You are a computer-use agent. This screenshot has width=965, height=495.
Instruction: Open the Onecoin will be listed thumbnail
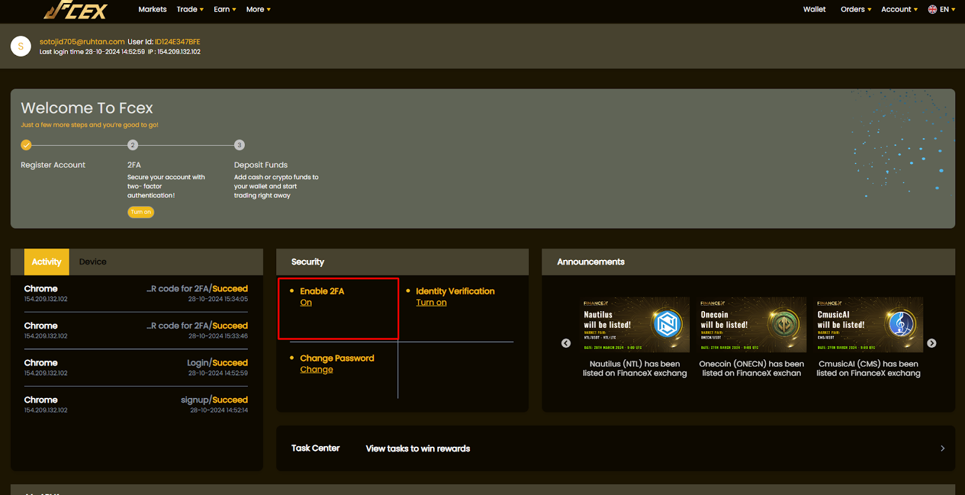[752, 324]
